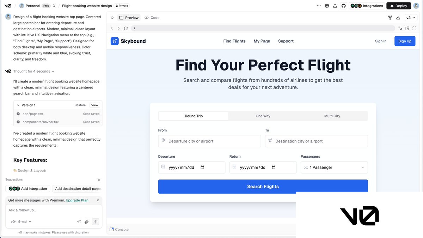Viewport: 423px width, 238px height.
Task: Click the v0 logo in the header
Action: click(8, 6)
